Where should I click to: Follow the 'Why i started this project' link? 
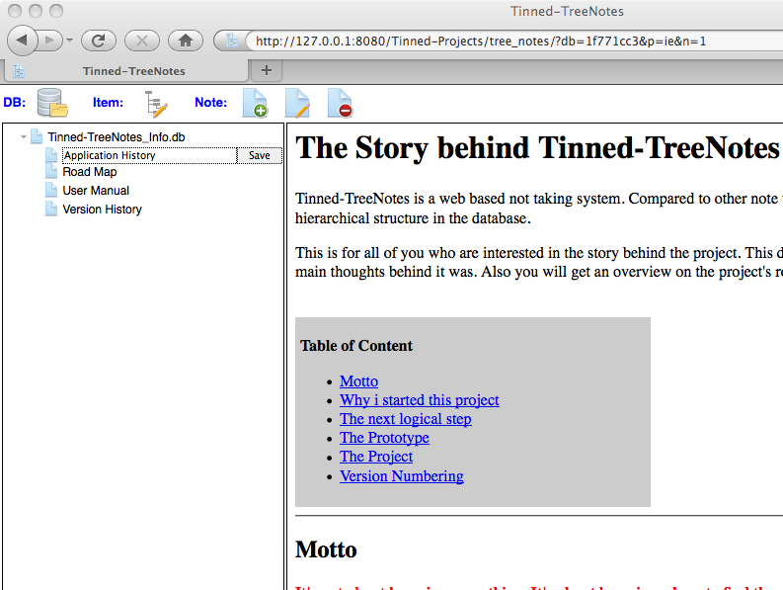(420, 400)
